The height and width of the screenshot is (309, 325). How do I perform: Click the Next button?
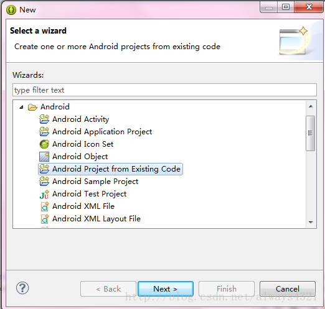tap(166, 288)
